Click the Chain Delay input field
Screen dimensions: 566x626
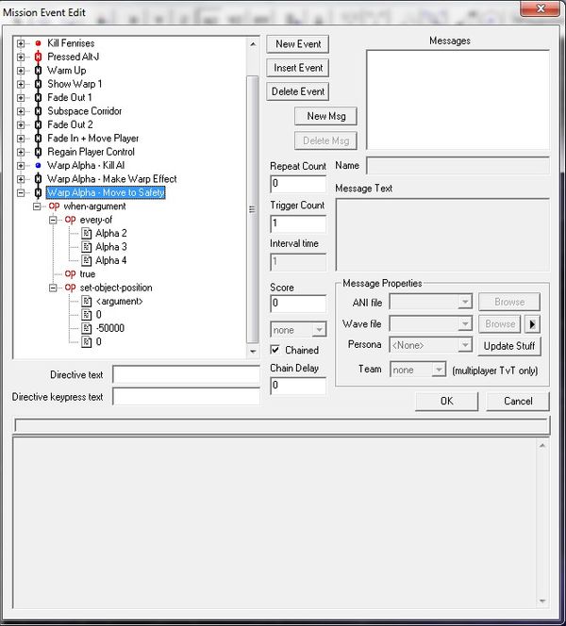point(298,385)
